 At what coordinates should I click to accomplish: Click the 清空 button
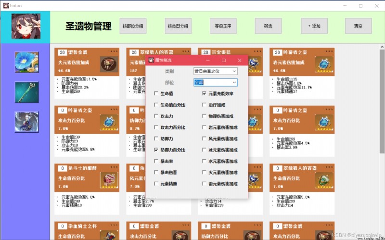tap(358, 26)
